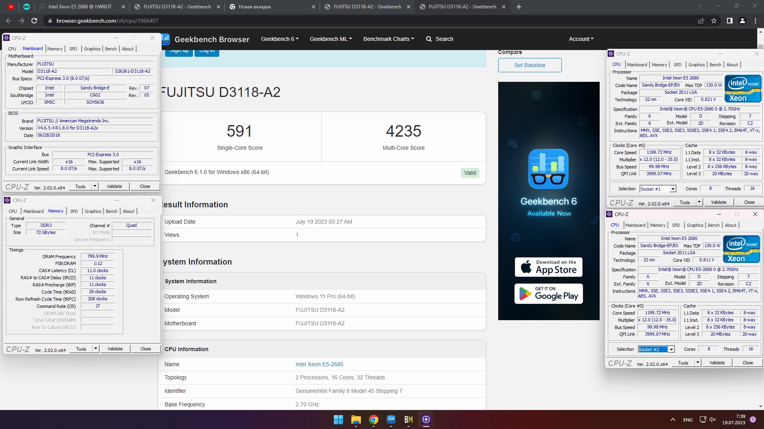Switch to SPD tab in Memory CPU-Z window
Viewport: 764px width, 429px height.
click(x=74, y=211)
